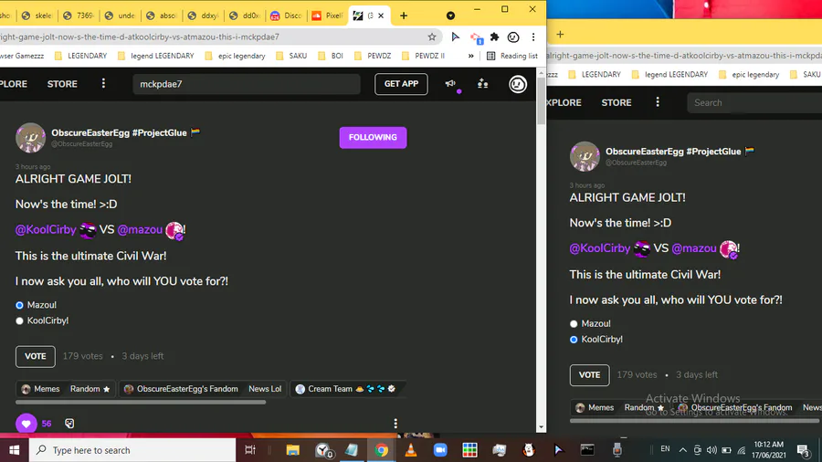Open Zoom from the taskbar
Image resolution: width=822 pixels, height=462 pixels.
(440, 450)
